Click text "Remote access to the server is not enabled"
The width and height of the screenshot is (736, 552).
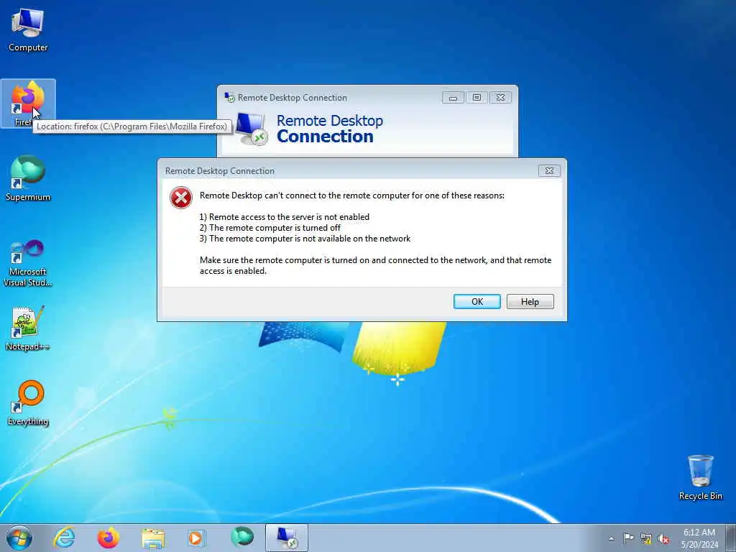(289, 217)
